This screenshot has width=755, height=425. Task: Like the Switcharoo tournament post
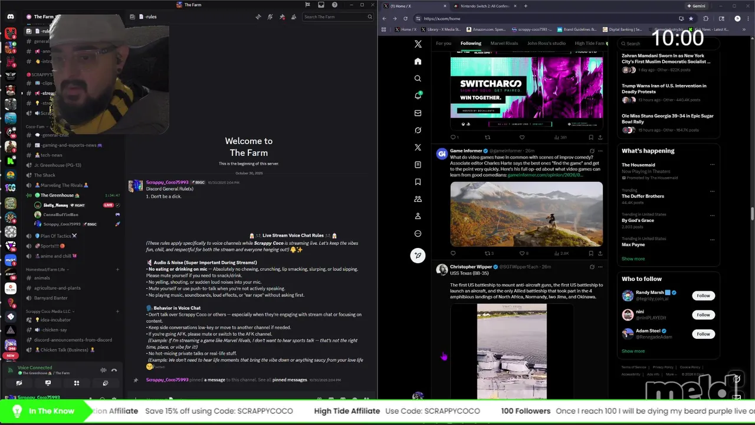click(522, 138)
